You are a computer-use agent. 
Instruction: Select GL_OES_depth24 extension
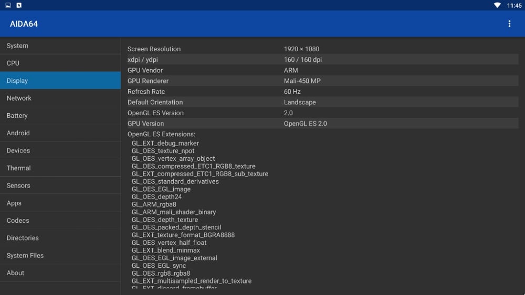pyautogui.click(x=156, y=197)
